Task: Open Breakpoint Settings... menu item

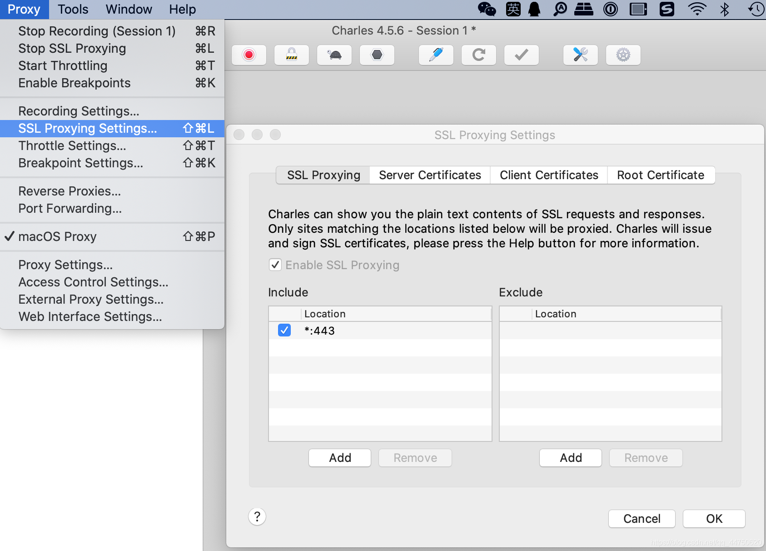Action: click(x=112, y=163)
